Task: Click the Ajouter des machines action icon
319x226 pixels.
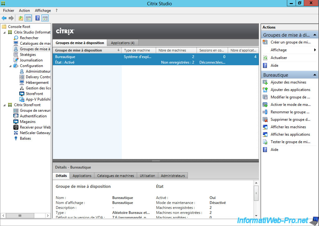Action: click(x=265, y=82)
